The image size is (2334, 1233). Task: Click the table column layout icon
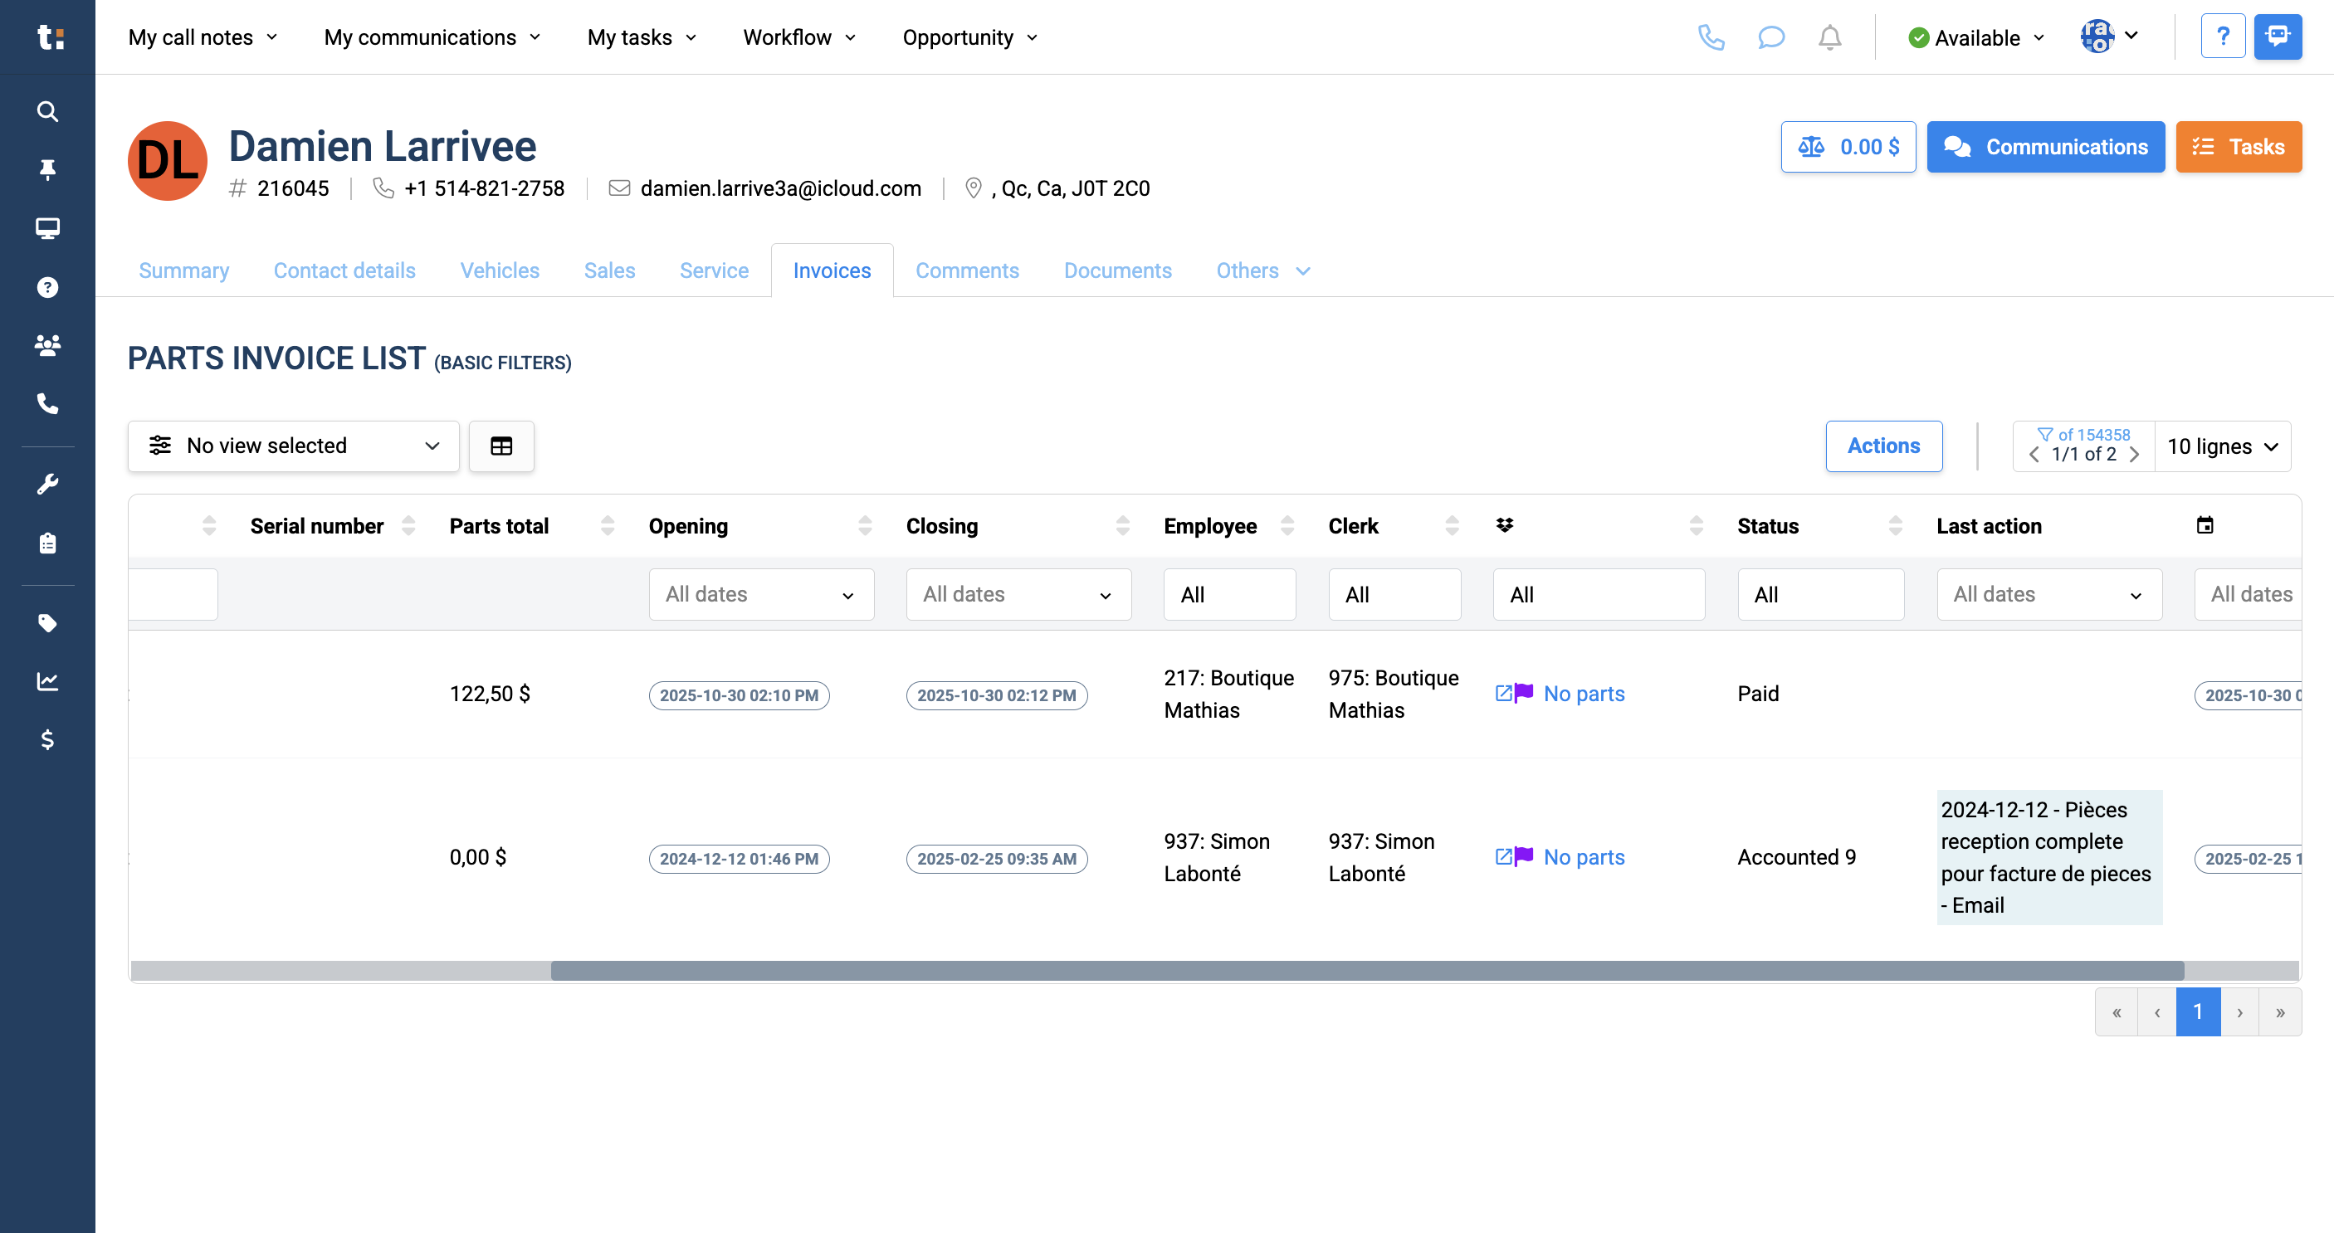click(x=501, y=446)
